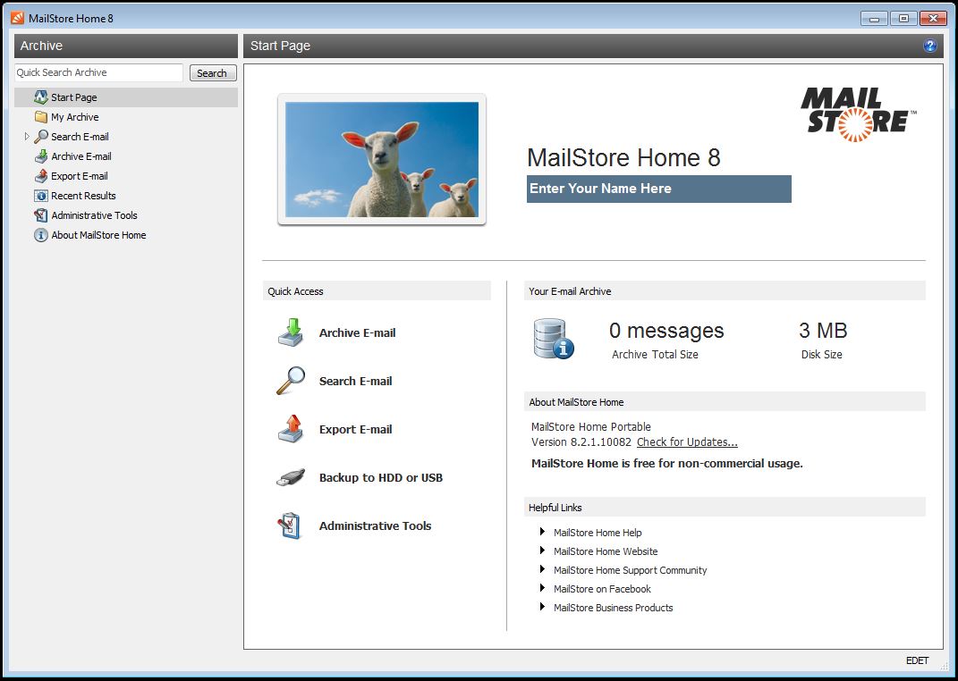Screen dimensions: 958x681
Task: Click the database archive info icon
Action: [554, 339]
